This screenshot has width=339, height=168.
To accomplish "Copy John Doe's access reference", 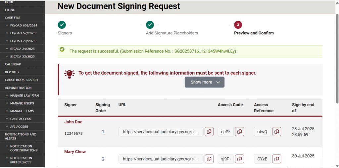I will (x=276, y=131).
